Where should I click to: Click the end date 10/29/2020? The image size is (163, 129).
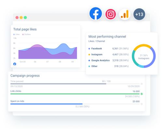point(134,86)
